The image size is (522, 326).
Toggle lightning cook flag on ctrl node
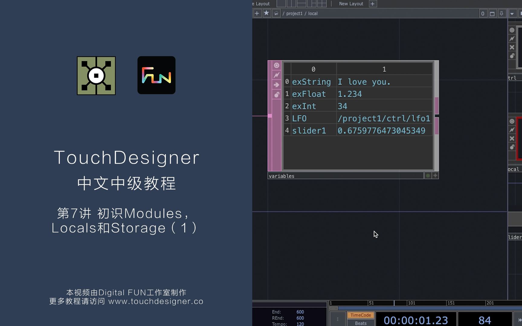coord(512,39)
